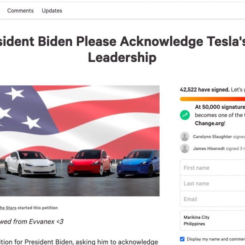Viewport: 245px width, 245px height.
Task: Click Carolynn Slaughter's avatar icon
Action: (185, 136)
